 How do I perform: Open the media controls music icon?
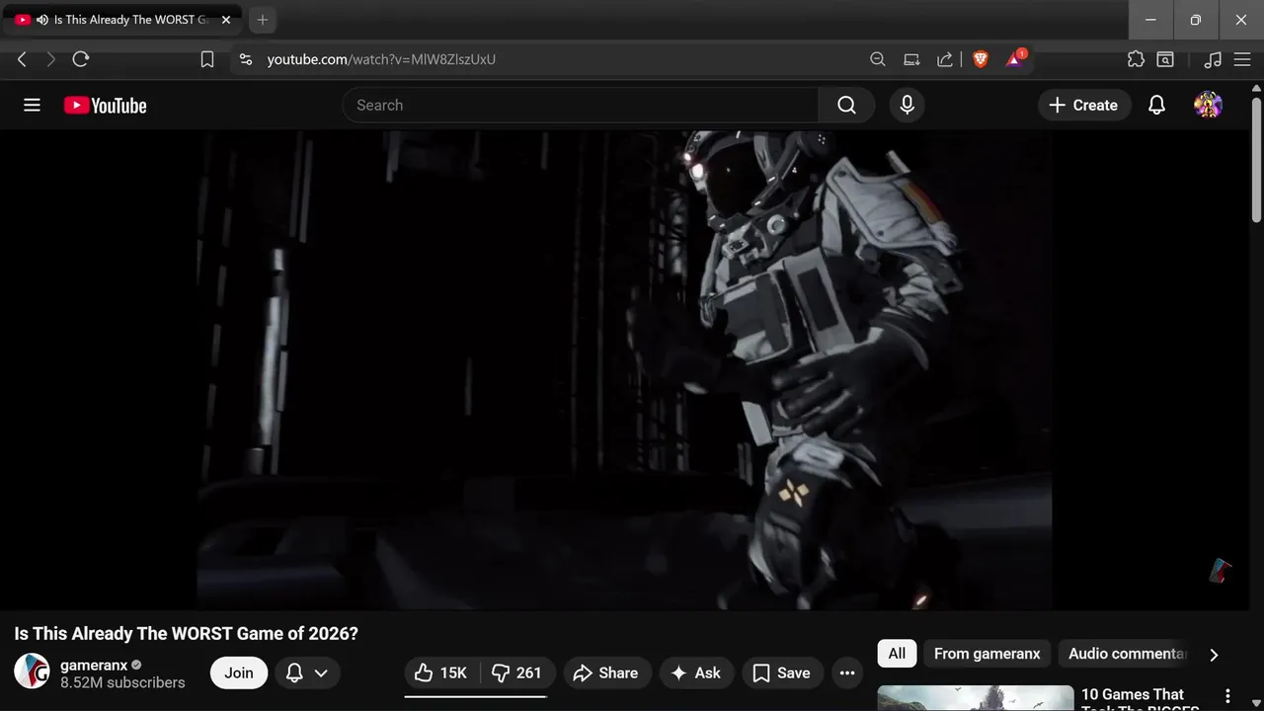tap(1213, 59)
